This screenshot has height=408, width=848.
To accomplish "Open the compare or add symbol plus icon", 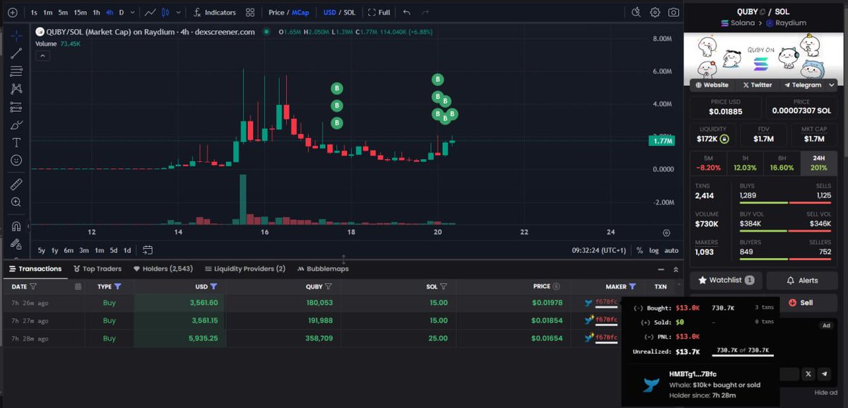I will (x=12, y=13).
